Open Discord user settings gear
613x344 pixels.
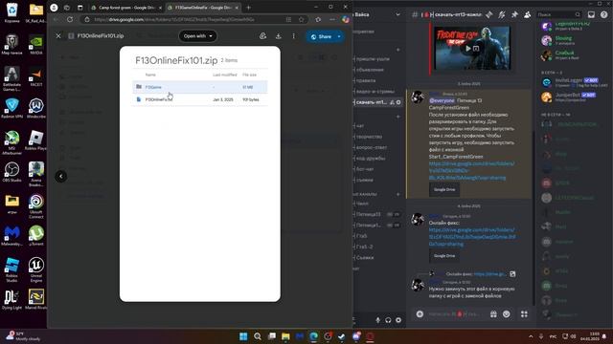[x=398, y=320]
